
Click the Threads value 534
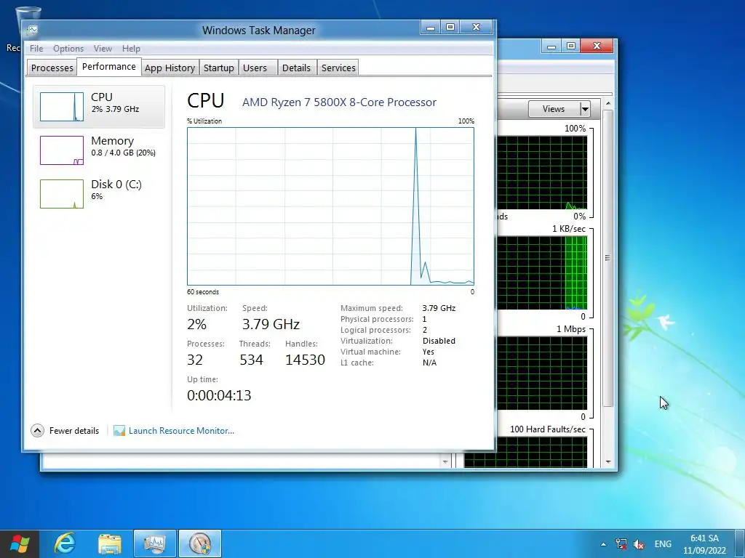pos(251,360)
